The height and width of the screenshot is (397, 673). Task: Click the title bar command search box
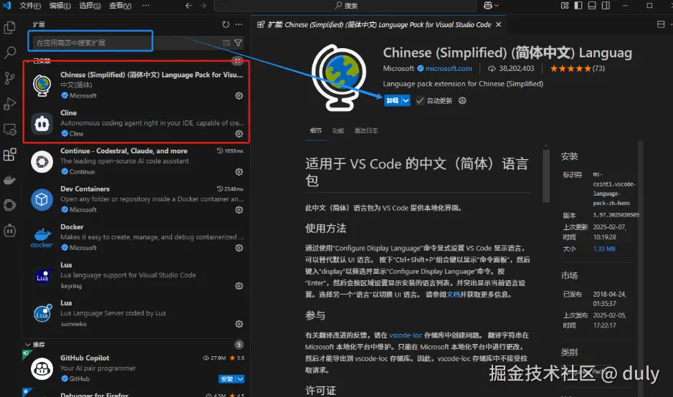point(345,6)
